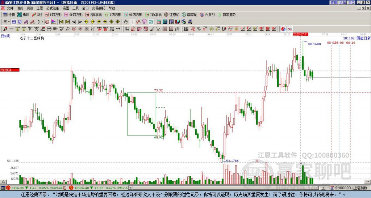Open the 帮助 menu
Image resolution: width=371 pixels, height=198 pixels.
[x=112, y=8]
